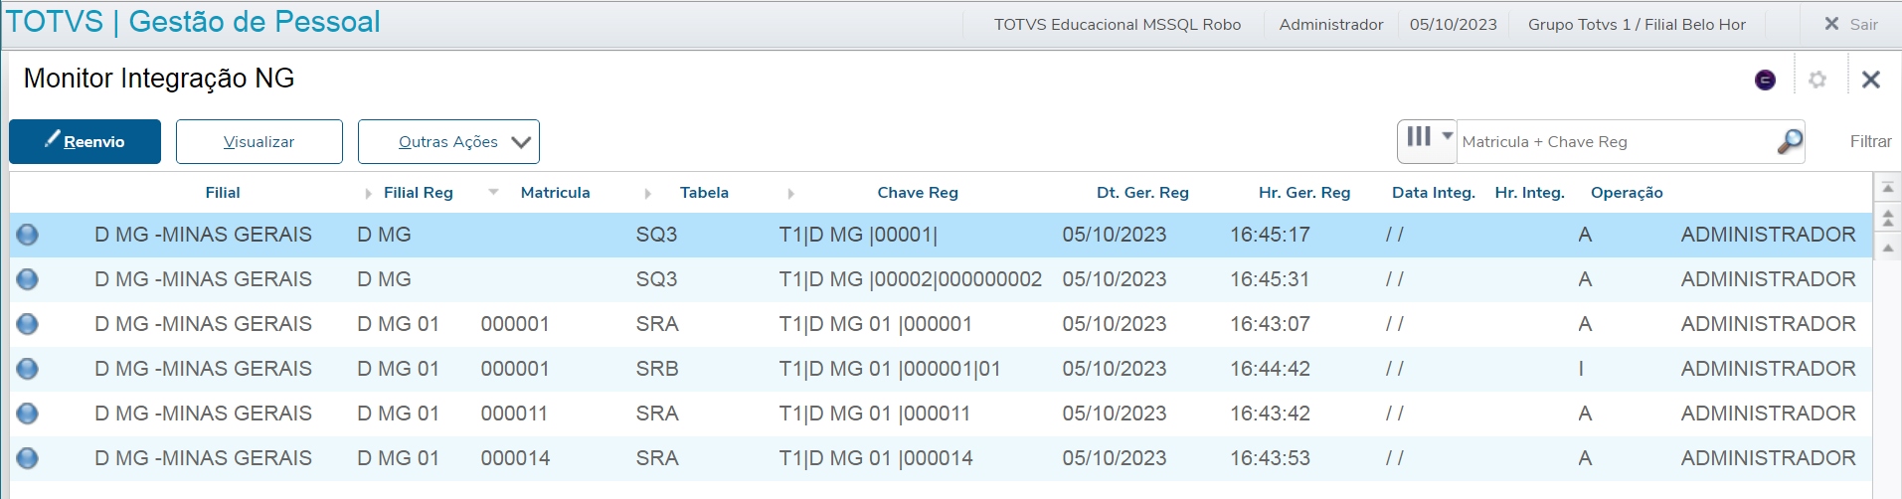Click the blue status ball on the SRB row

[x=28, y=369]
